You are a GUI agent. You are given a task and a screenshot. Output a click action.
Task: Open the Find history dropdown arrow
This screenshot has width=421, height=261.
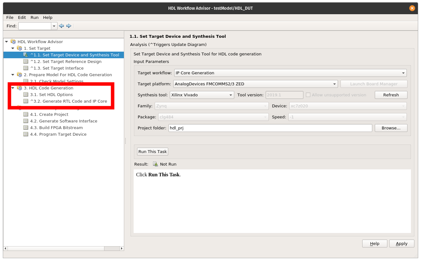click(x=54, y=26)
